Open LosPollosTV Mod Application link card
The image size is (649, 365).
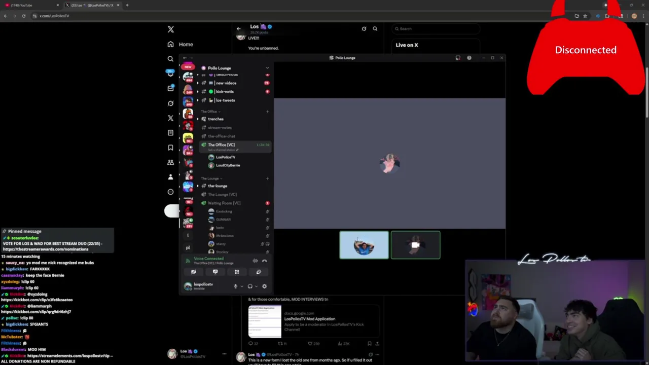(x=314, y=321)
